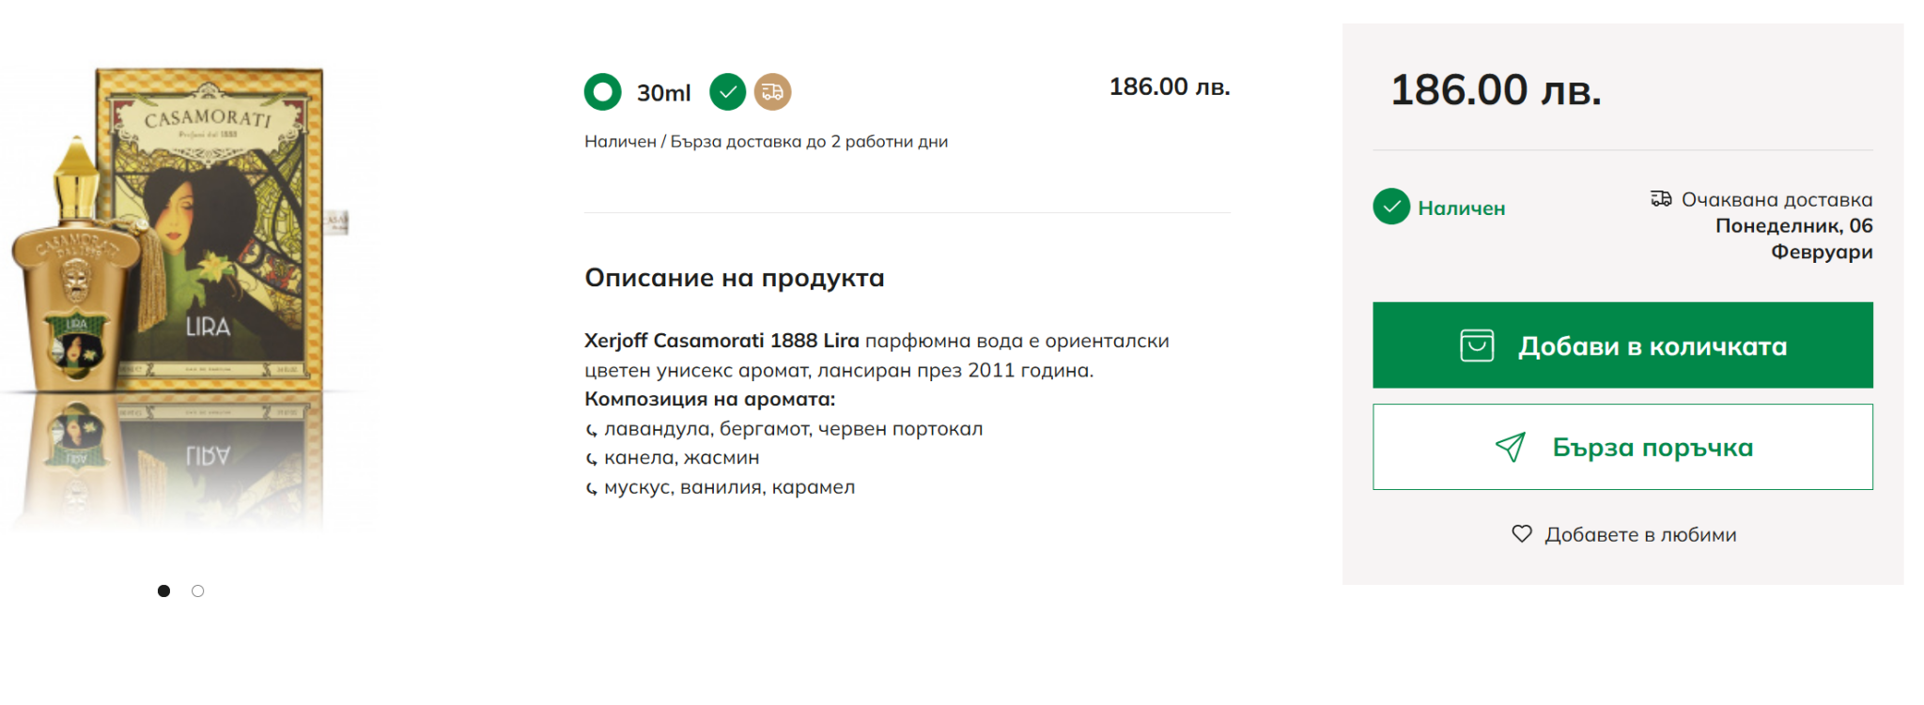The height and width of the screenshot is (705, 1924).
Task: Click the paper plane icon for quick order
Action: coord(1510,447)
